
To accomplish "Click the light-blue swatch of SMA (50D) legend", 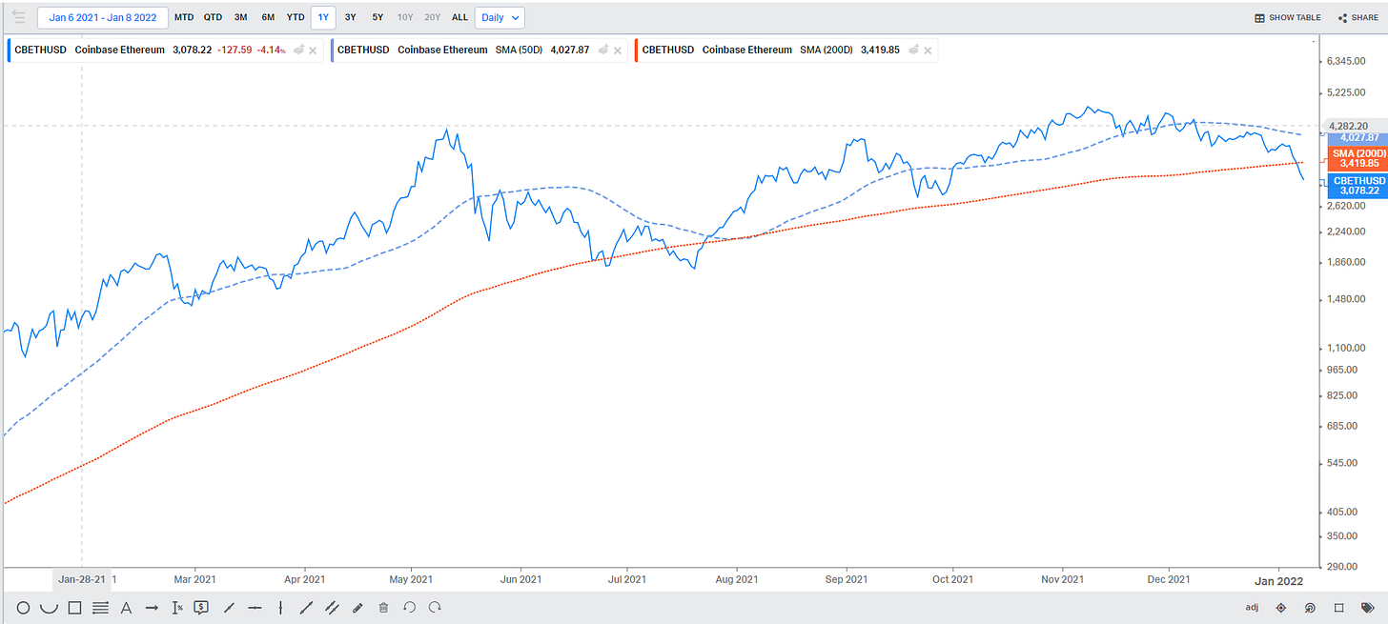I will click(332, 50).
